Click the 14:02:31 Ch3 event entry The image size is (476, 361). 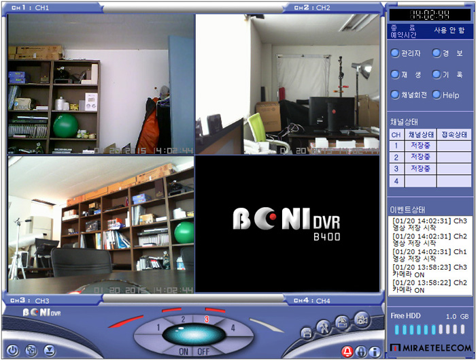click(430, 224)
